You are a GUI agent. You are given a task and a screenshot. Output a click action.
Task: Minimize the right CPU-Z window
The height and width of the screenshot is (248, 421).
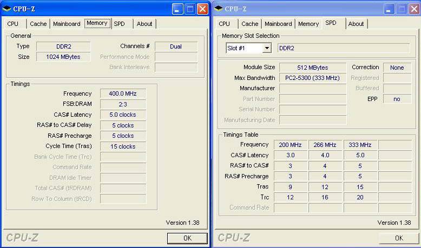point(389,9)
